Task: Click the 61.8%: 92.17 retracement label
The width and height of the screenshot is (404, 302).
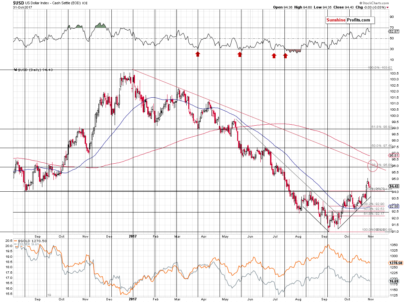Action: click(x=374, y=213)
